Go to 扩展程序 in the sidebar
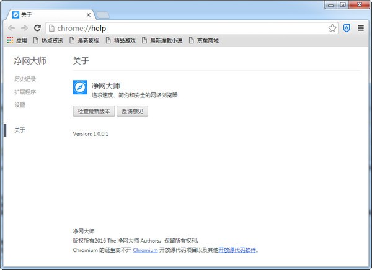The width and height of the screenshot is (372, 270). tap(25, 92)
